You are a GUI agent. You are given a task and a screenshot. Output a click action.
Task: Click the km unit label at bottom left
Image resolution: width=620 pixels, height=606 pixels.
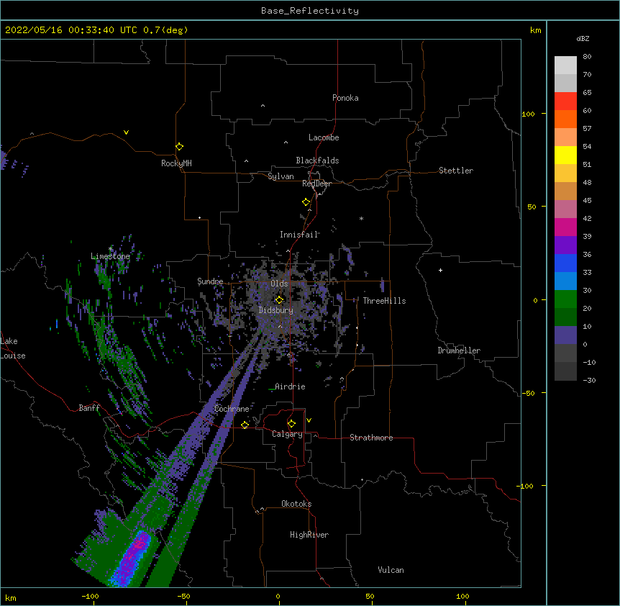click(11, 598)
